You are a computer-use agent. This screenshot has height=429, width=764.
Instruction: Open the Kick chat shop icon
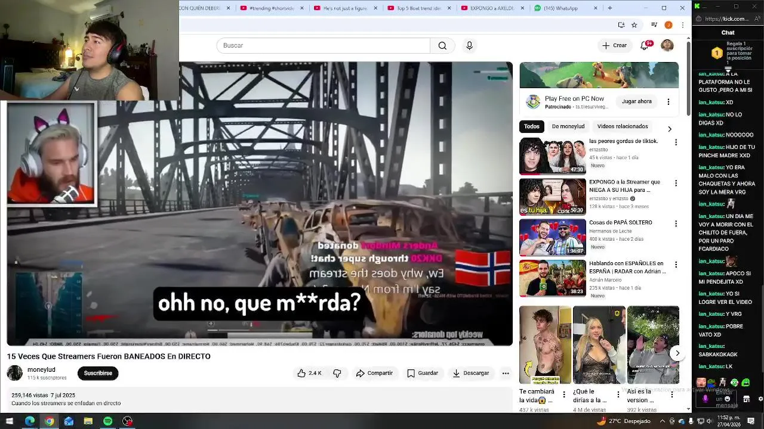pos(747,399)
